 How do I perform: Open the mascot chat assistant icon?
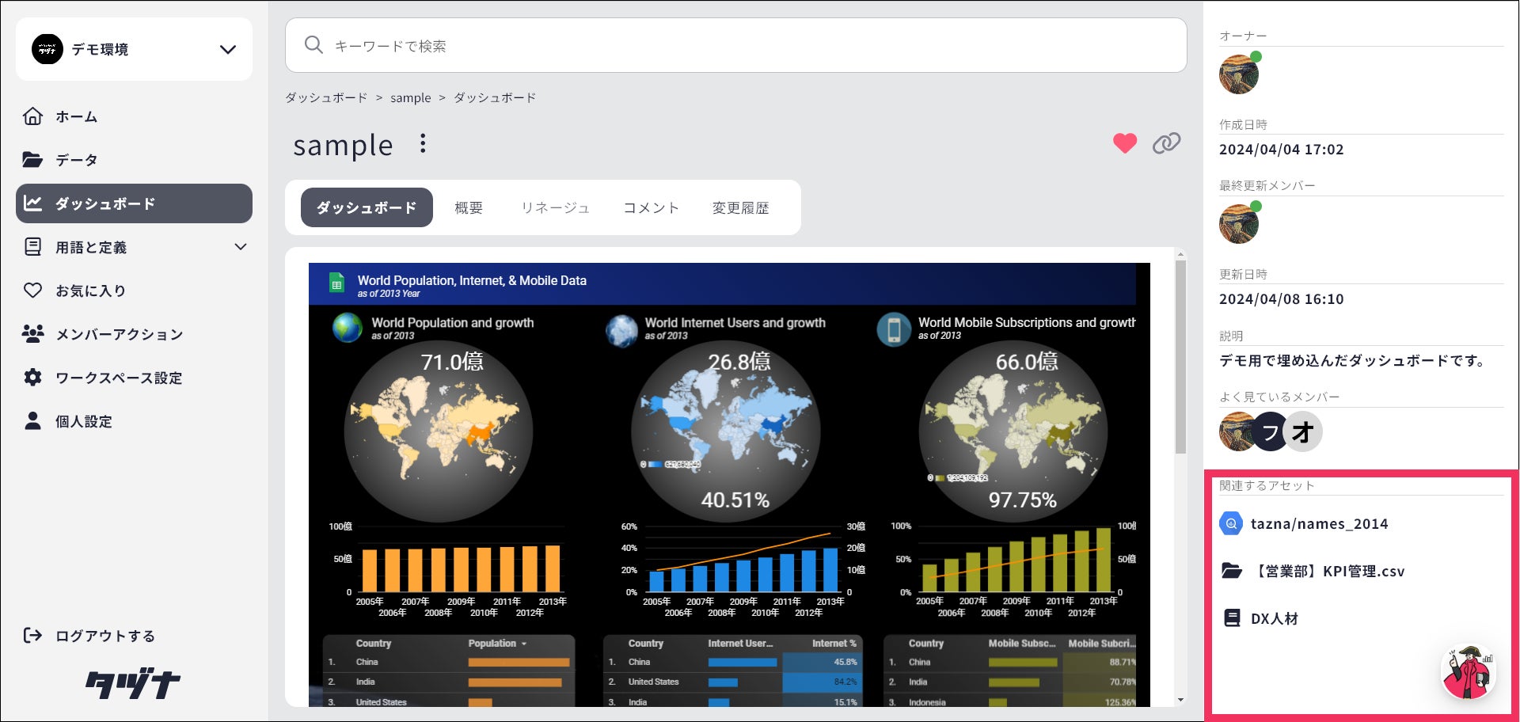point(1468,672)
